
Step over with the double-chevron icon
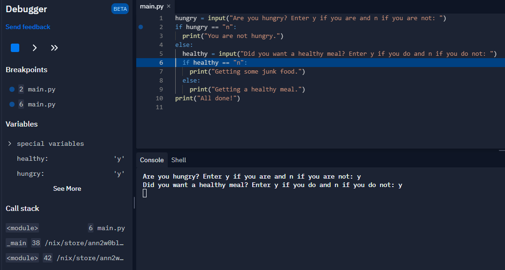[x=54, y=48]
